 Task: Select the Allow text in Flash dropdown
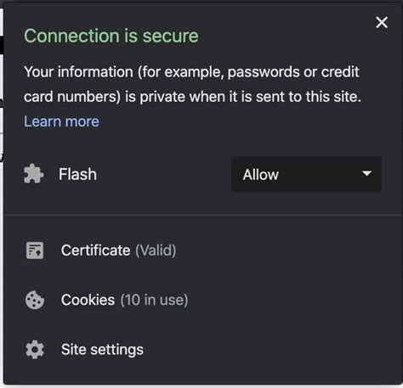coord(261,174)
